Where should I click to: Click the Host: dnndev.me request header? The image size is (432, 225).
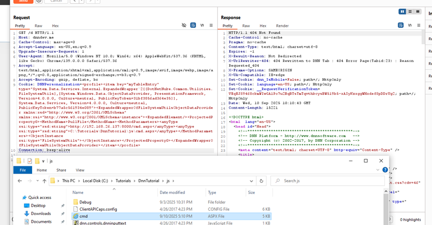pyautogui.click(x=36, y=38)
